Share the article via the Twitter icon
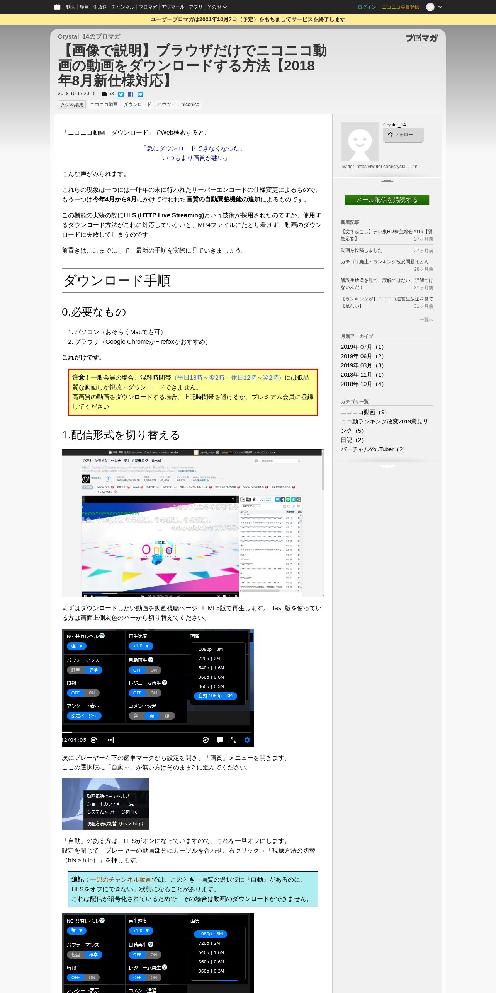The image size is (496, 993). (x=121, y=94)
